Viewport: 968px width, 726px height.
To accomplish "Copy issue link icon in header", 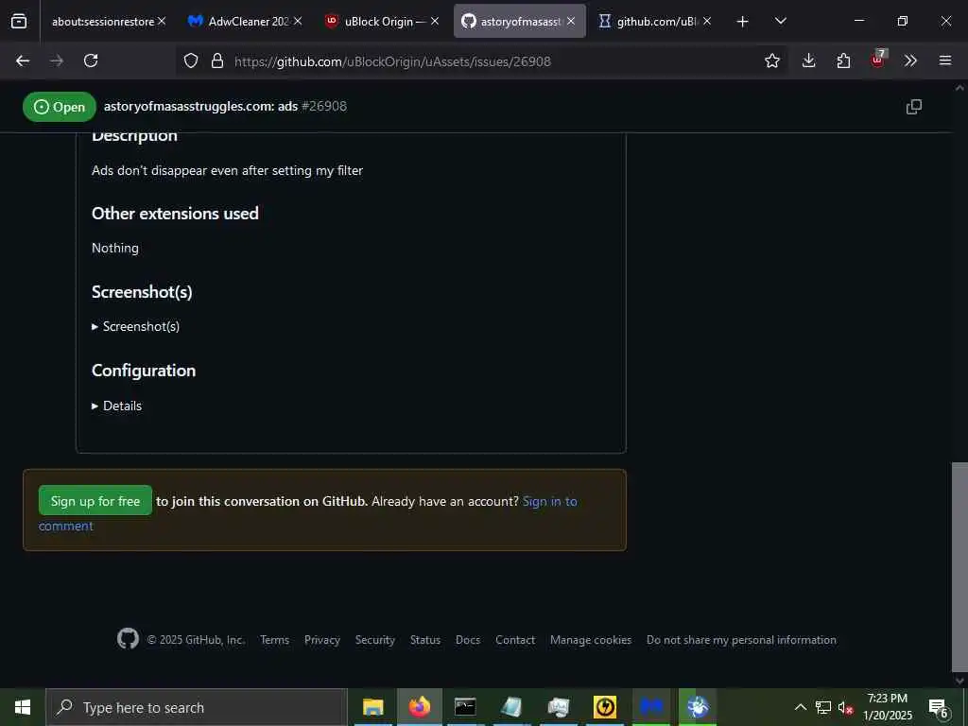I will point(914,107).
